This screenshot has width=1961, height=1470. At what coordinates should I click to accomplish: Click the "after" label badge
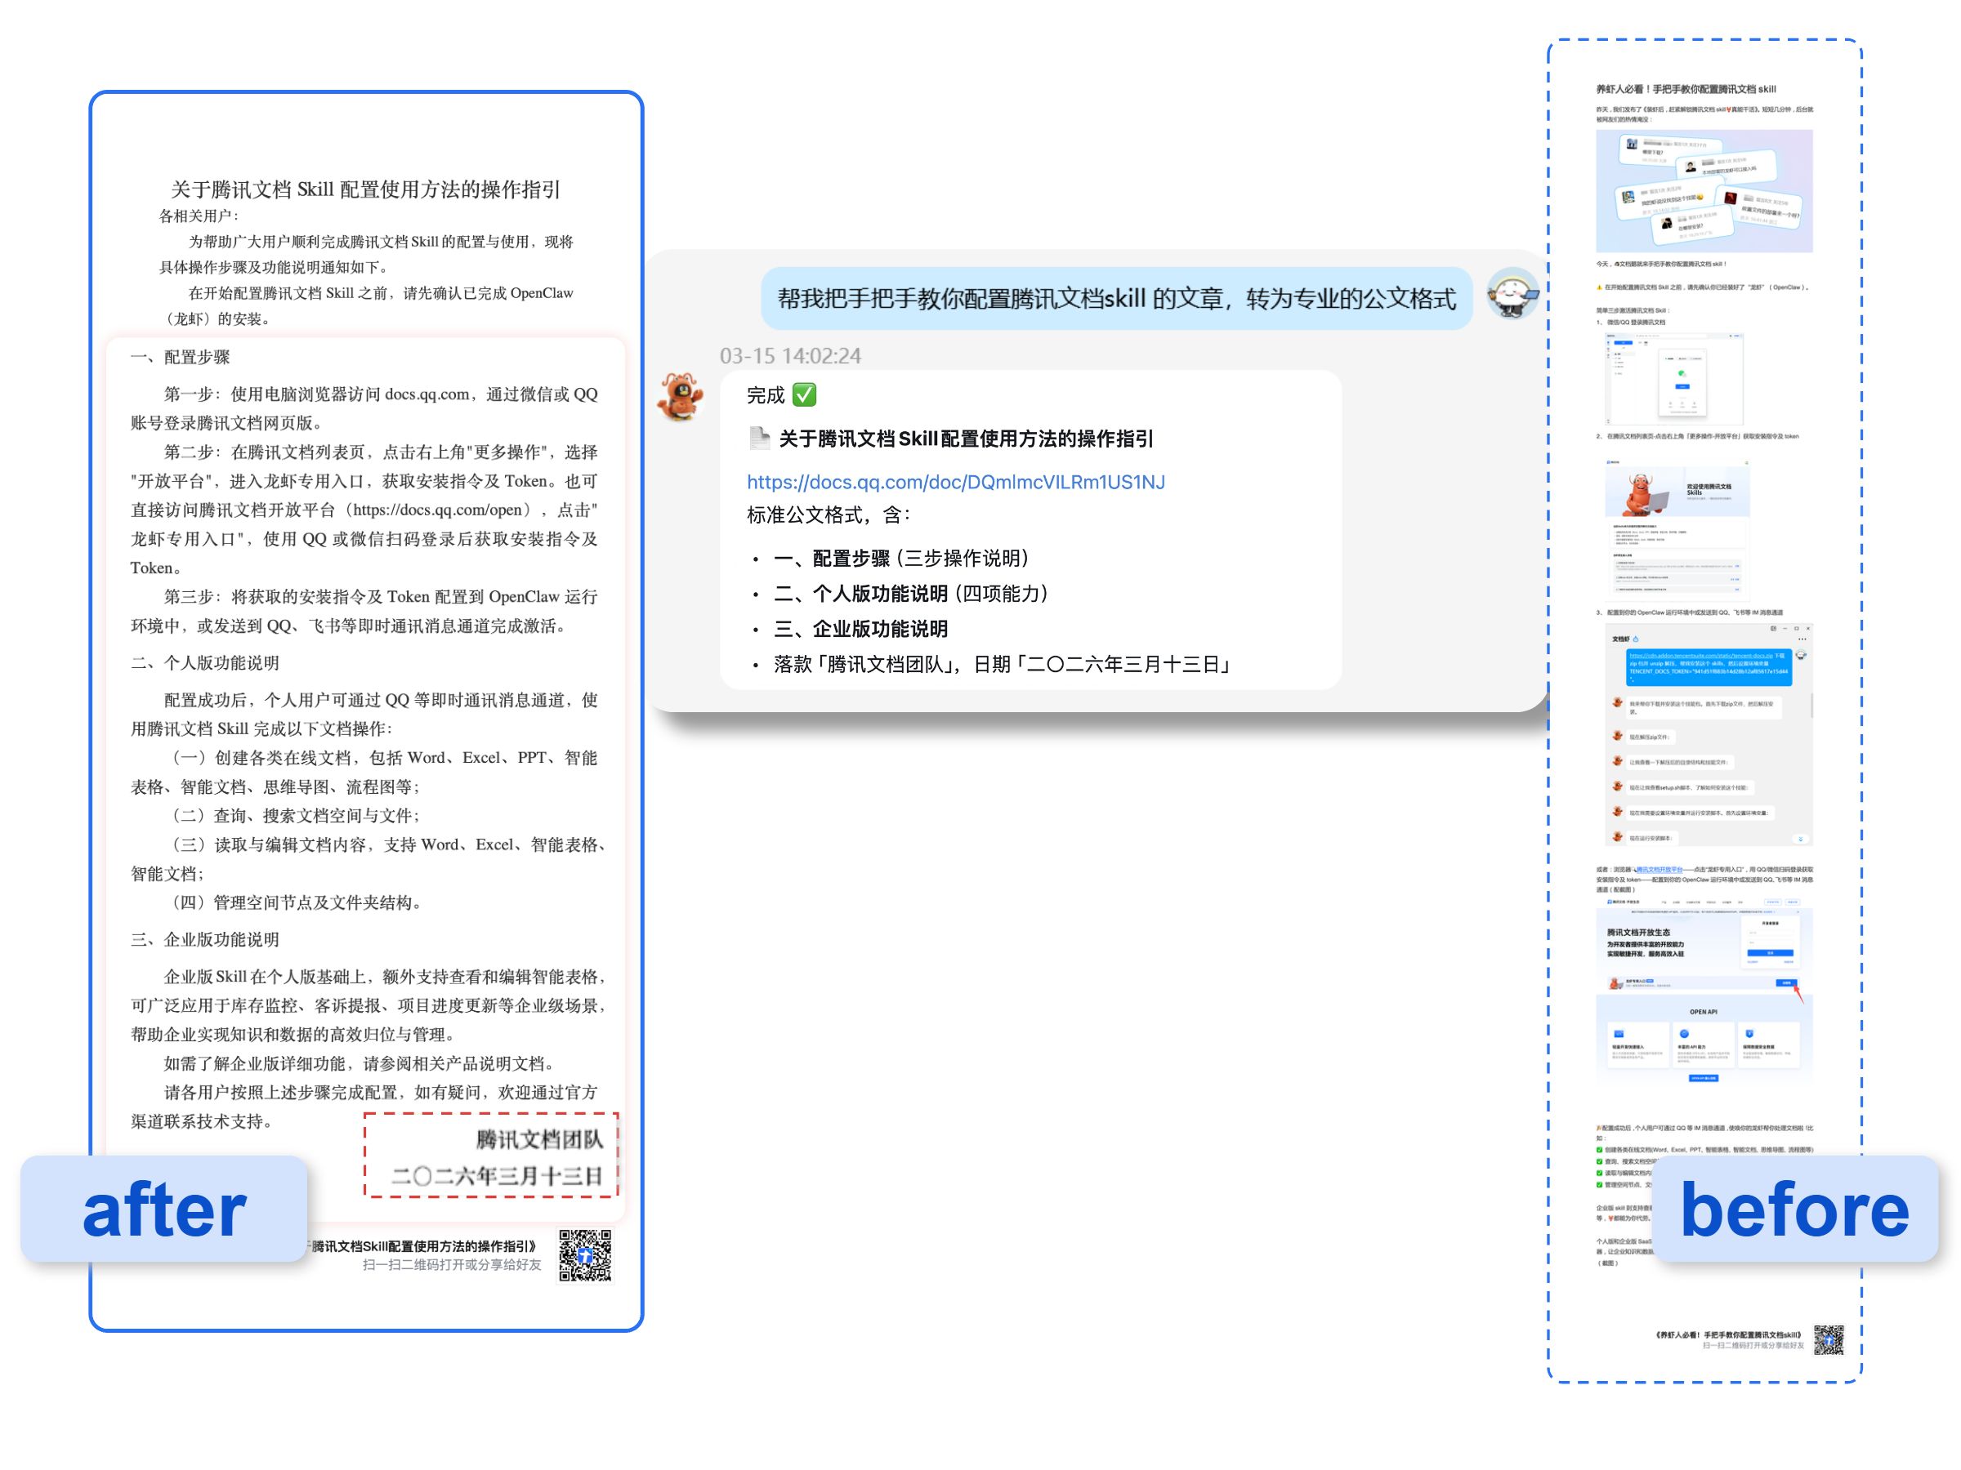pos(164,1209)
